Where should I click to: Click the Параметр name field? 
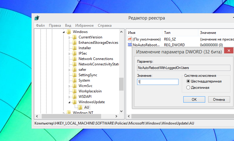click(x=184, y=68)
